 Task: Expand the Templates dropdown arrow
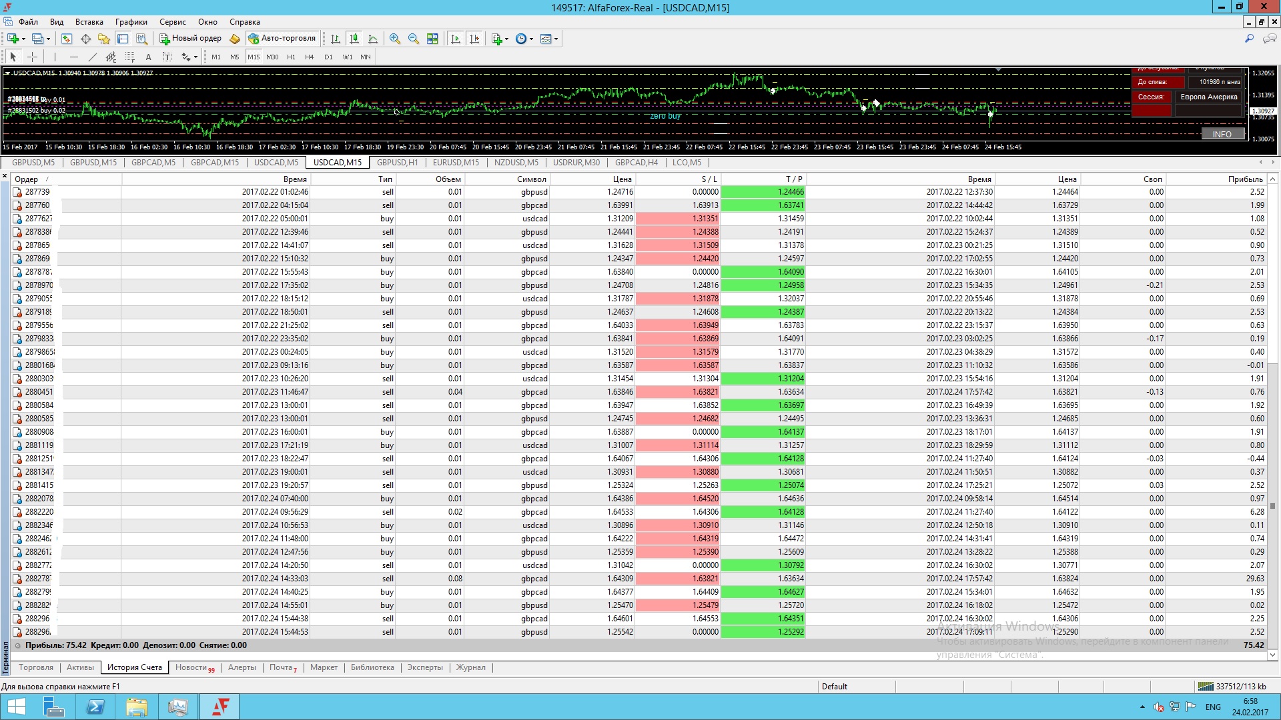pos(556,39)
